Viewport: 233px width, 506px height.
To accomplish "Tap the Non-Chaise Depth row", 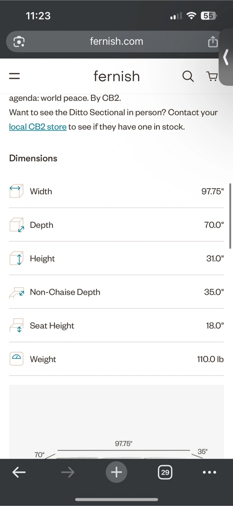I will pyautogui.click(x=116, y=292).
